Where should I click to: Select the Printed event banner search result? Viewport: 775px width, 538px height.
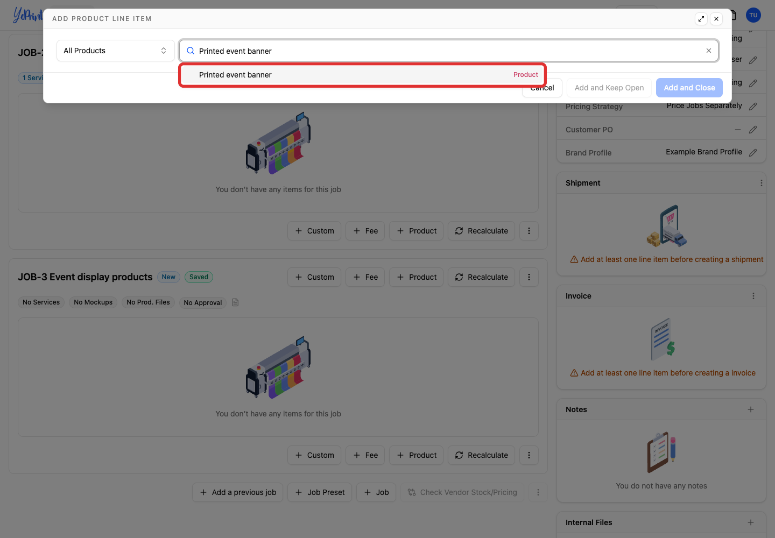coord(362,75)
